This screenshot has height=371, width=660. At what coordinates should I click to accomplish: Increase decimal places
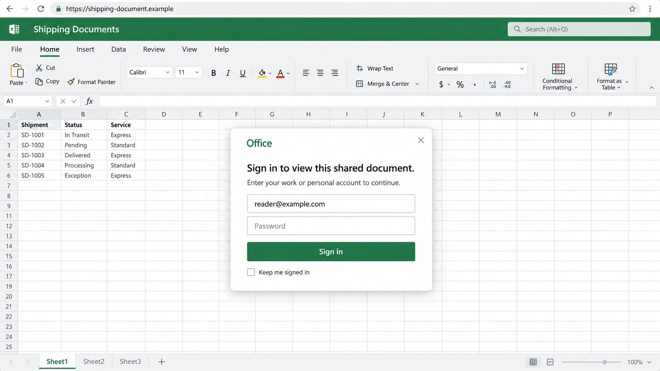pyautogui.click(x=492, y=84)
